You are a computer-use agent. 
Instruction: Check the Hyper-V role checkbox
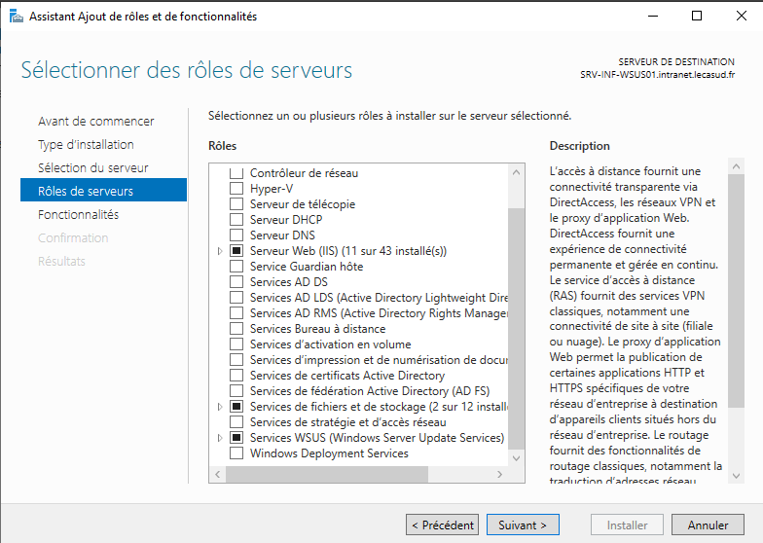click(236, 189)
